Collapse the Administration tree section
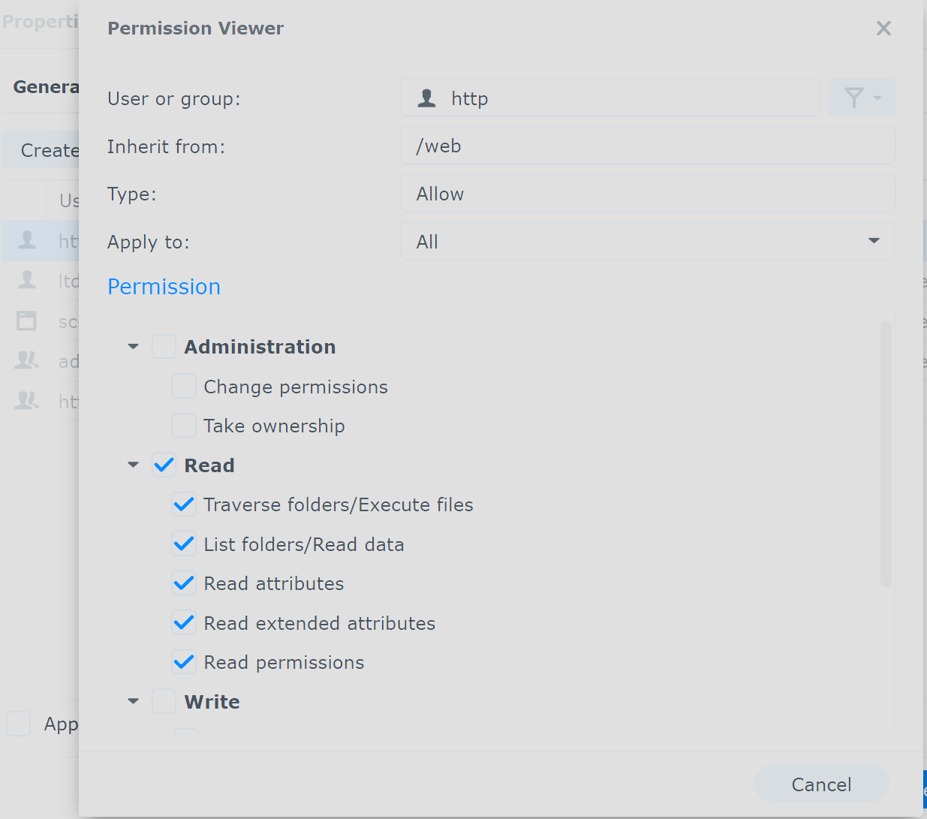 coord(134,347)
